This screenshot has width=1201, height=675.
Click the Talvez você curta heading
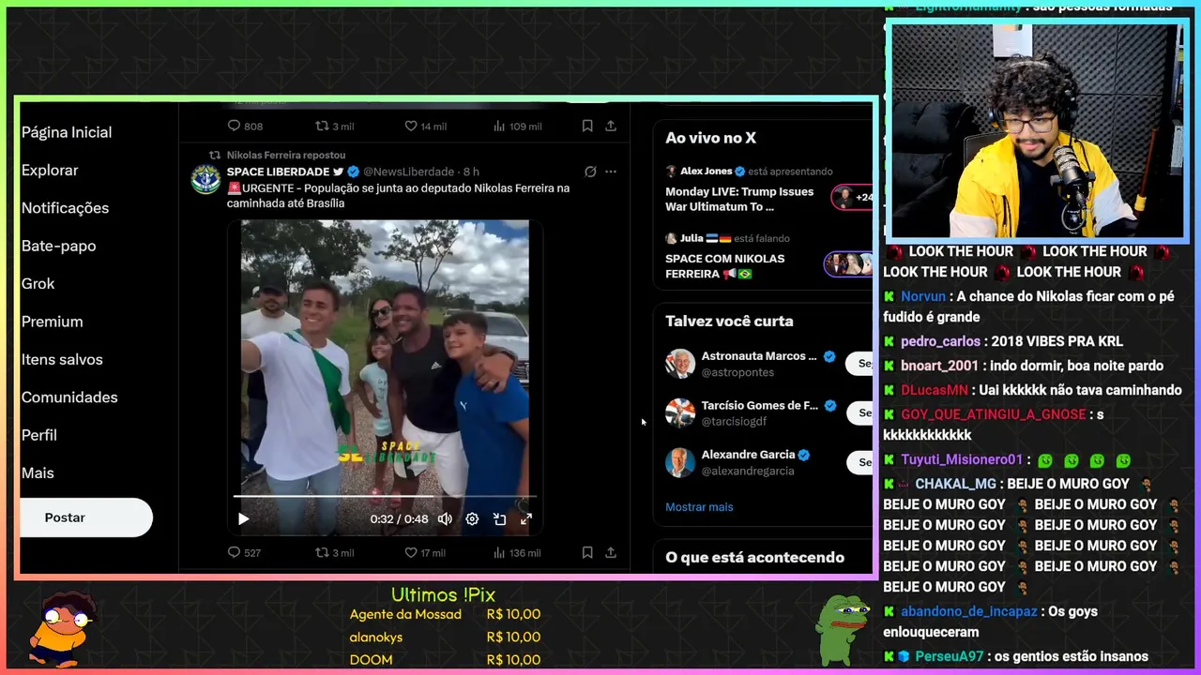729,321
